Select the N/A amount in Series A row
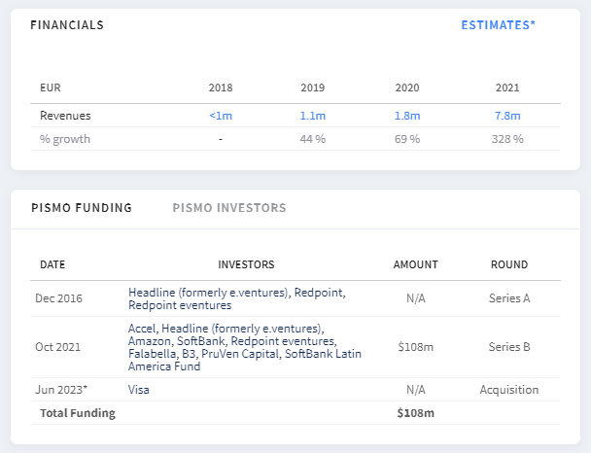Screen dimensions: 591x453 coord(415,298)
